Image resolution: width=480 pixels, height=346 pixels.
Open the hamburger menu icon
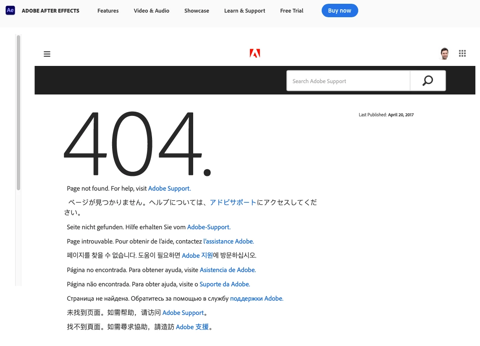tap(47, 54)
